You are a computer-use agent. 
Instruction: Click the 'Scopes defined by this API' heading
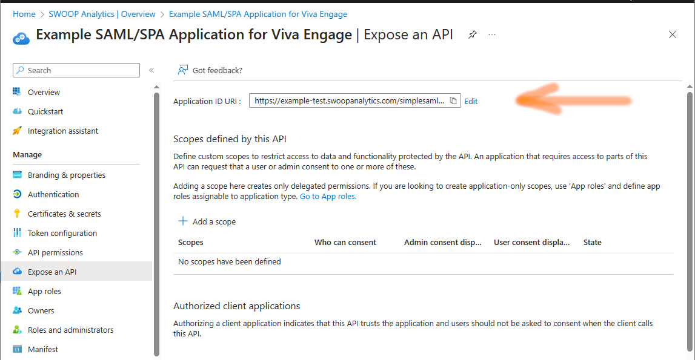click(230, 139)
